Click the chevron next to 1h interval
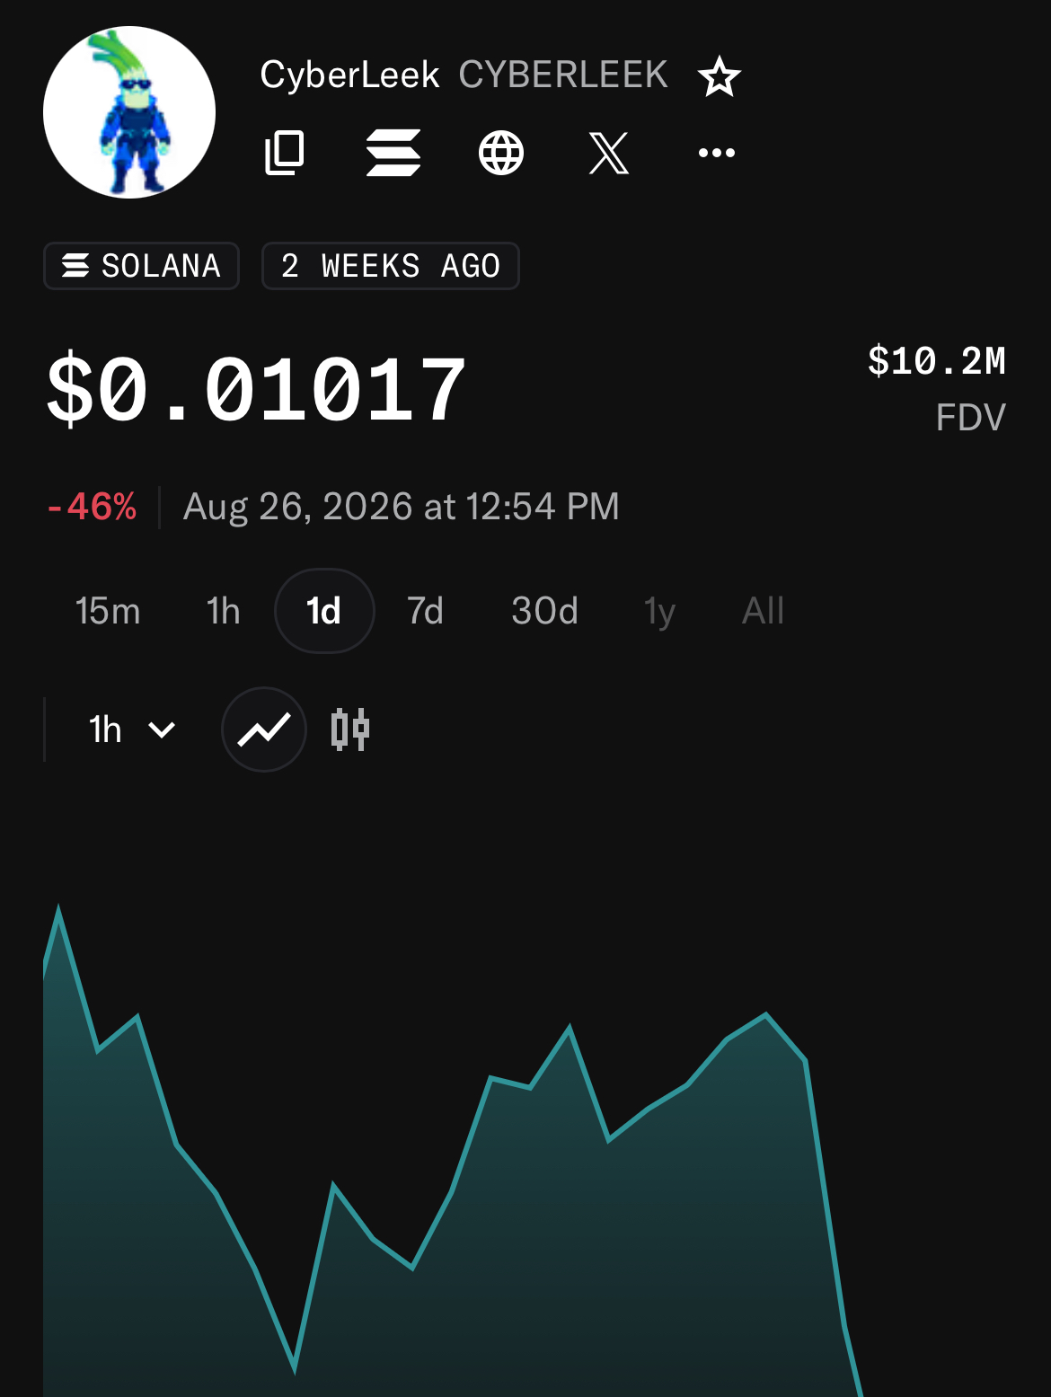This screenshot has width=1051, height=1397. (162, 729)
